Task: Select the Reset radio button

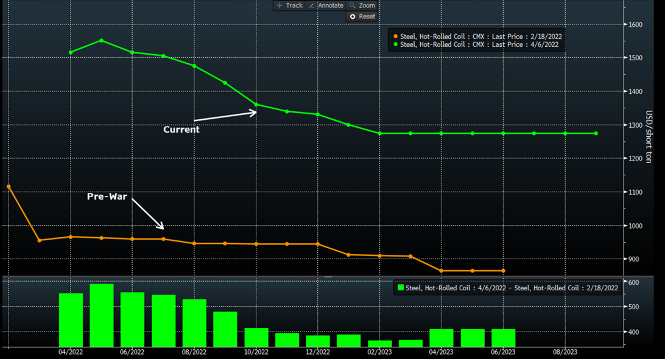Action: (352, 16)
